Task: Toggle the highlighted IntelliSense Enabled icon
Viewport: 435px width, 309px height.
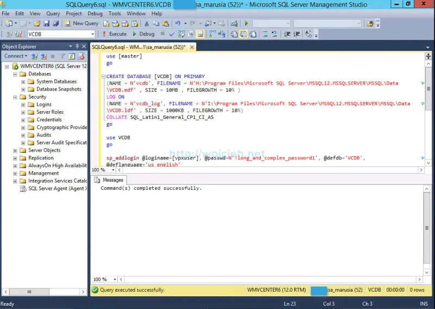Action: pyautogui.click(x=200, y=34)
